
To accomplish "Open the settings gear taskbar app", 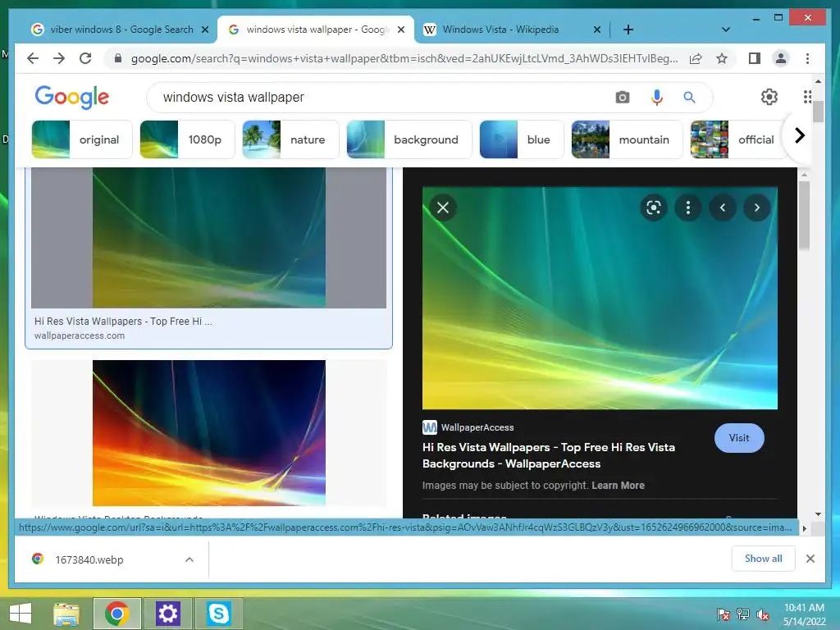I will (167, 614).
